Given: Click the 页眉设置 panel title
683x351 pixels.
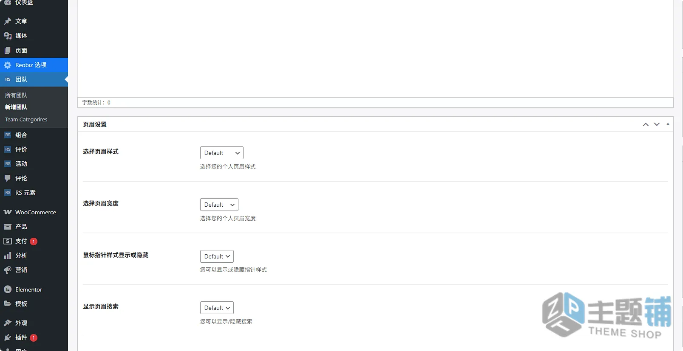Looking at the screenshot, I should [95, 124].
